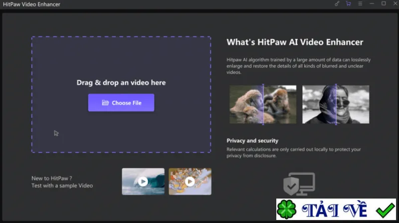Play the painting sample video
This screenshot has width=399, height=223.
tap(190, 182)
